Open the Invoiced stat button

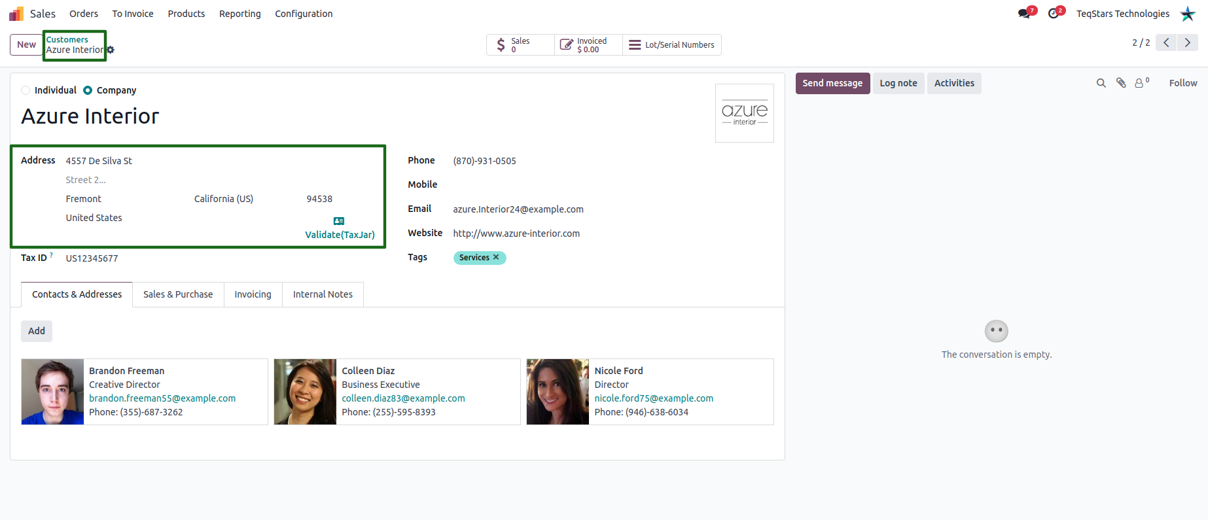(588, 44)
